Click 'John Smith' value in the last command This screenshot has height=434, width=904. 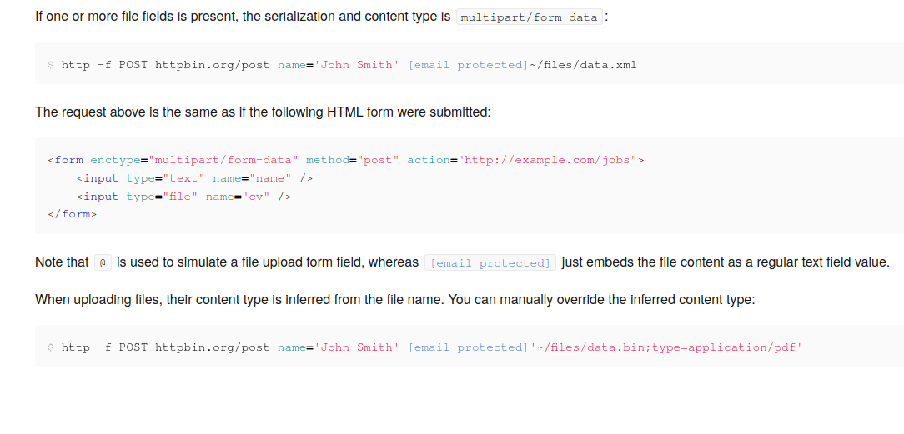tap(357, 347)
